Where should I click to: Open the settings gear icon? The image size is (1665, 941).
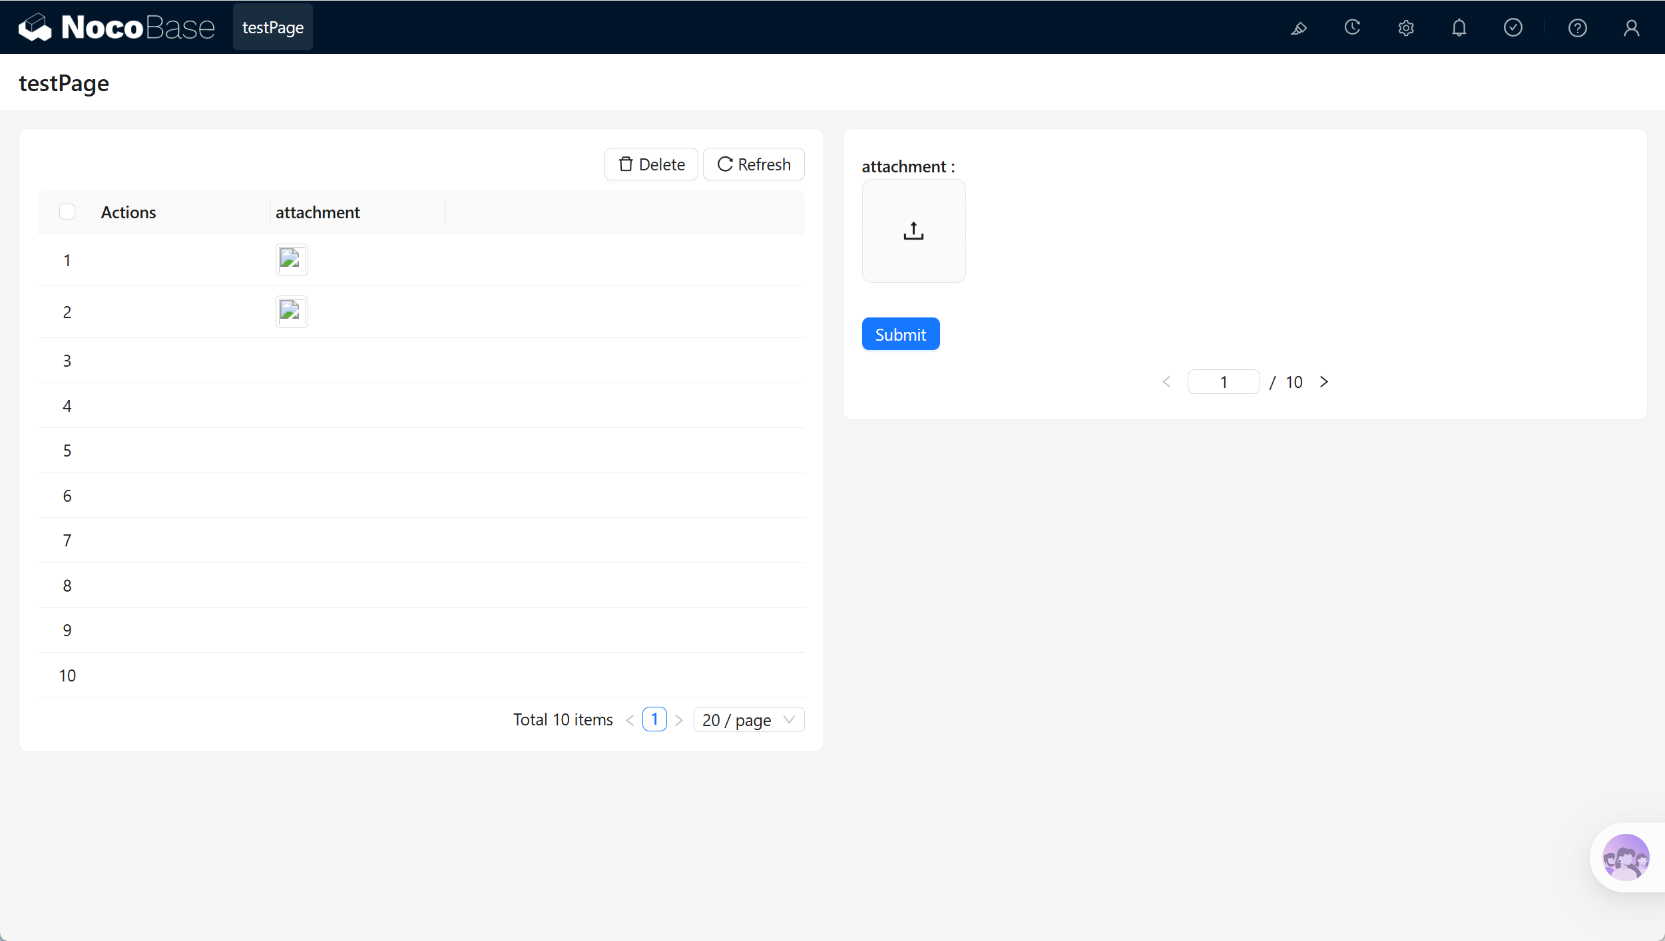(x=1406, y=28)
